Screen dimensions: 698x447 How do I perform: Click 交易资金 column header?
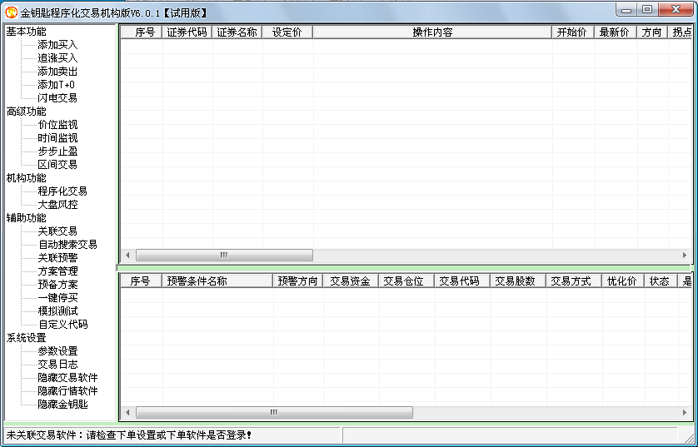(351, 281)
